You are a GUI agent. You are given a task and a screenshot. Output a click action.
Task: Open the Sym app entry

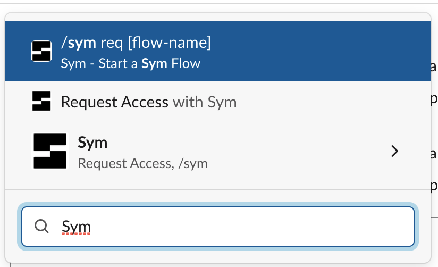(x=213, y=152)
